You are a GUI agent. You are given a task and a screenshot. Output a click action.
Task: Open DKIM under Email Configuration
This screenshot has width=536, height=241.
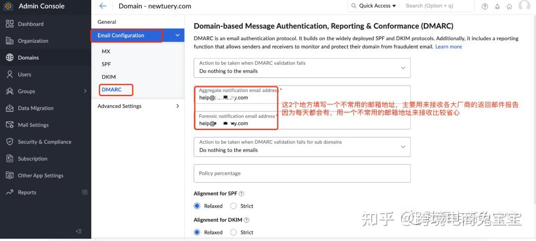point(109,77)
